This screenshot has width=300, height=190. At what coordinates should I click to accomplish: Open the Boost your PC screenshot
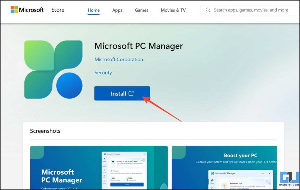224,168
